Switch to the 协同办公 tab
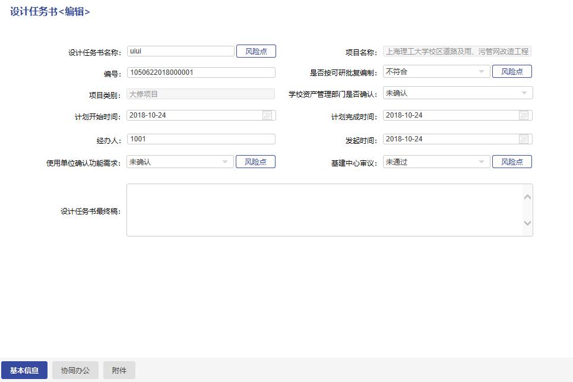The height and width of the screenshot is (382, 573). point(75,370)
